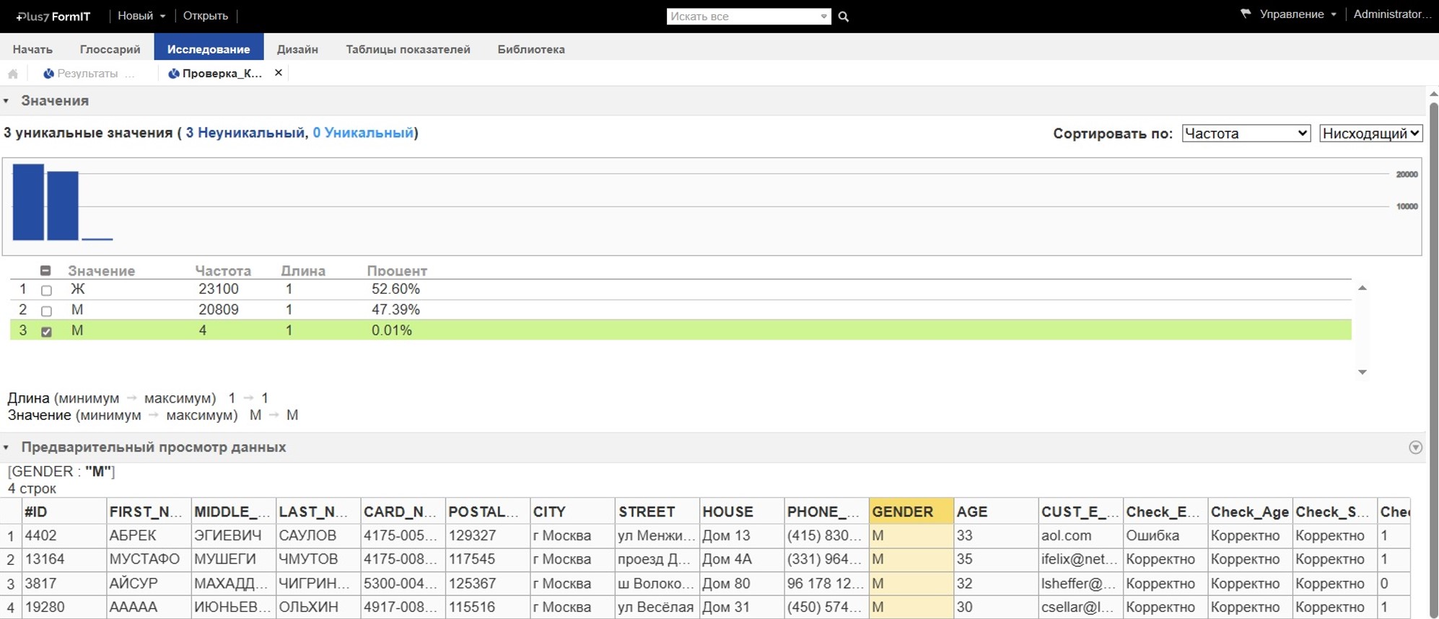Collapse Предварительный просмотр данных section
Image resolution: width=1439 pixels, height=619 pixels.
tap(6, 447)
